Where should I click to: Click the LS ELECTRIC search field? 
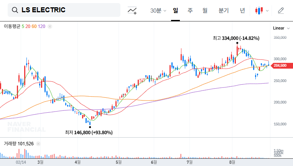pyautogui.click(x=64, y=10)
